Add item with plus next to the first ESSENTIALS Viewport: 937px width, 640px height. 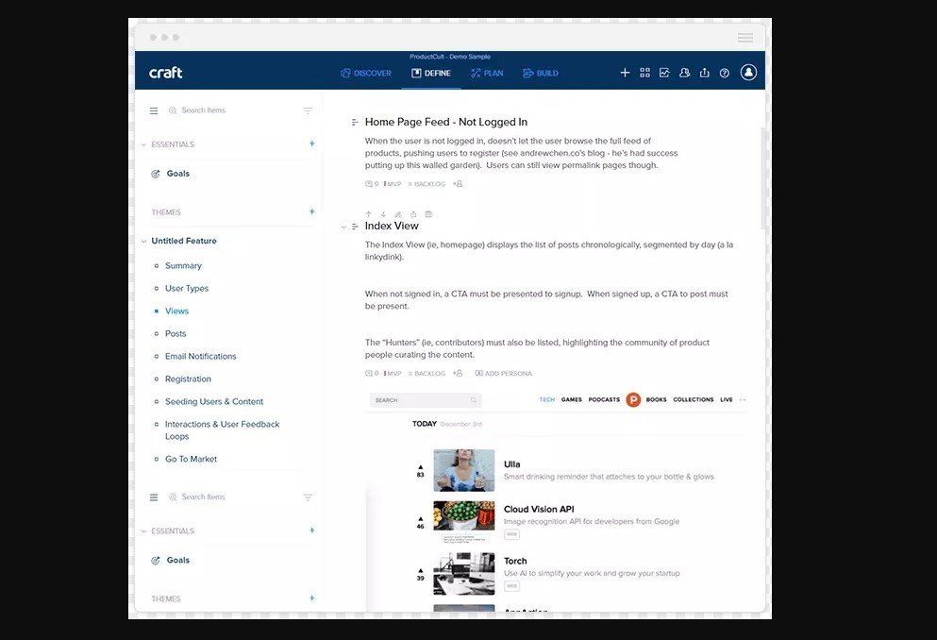pos(312,143)
